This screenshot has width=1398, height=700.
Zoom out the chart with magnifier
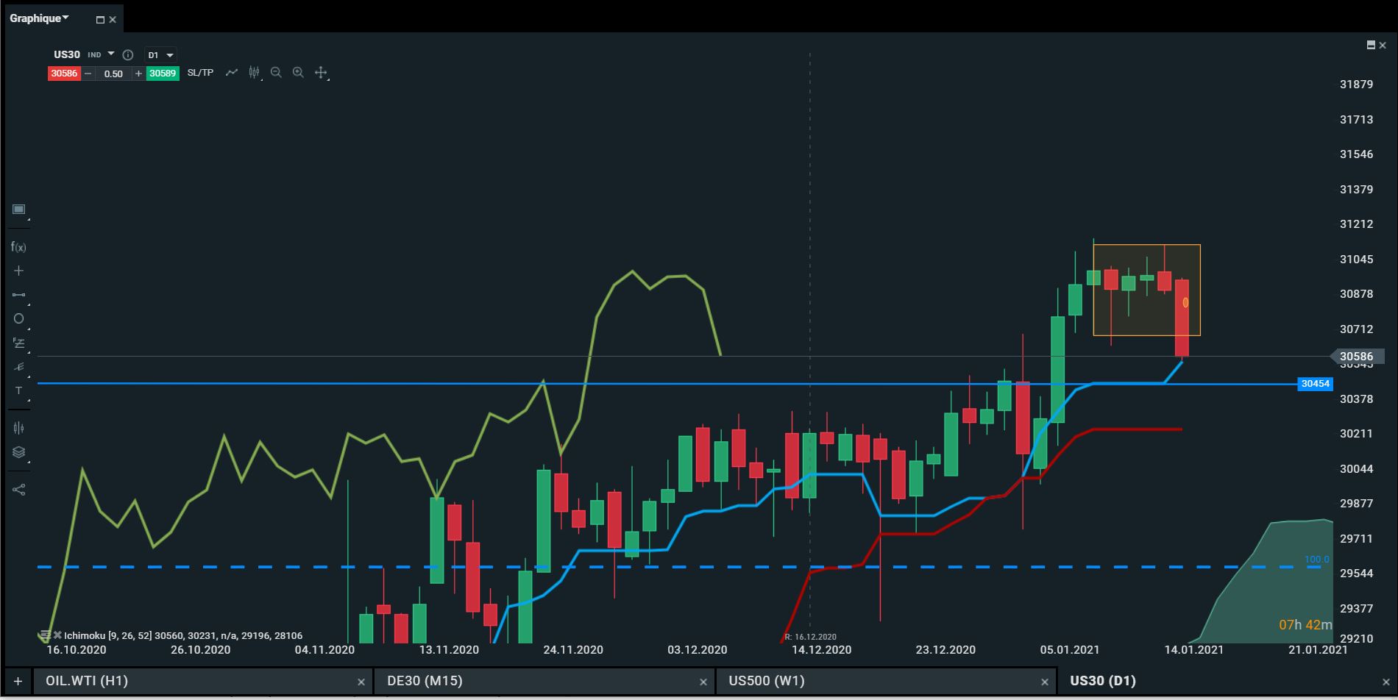click(276, 72)
